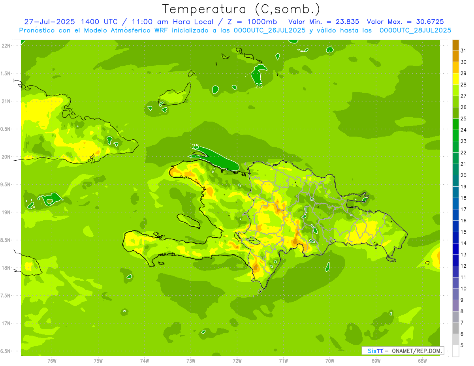Click the "25" contour label north of Haiti

pos(195,146)
